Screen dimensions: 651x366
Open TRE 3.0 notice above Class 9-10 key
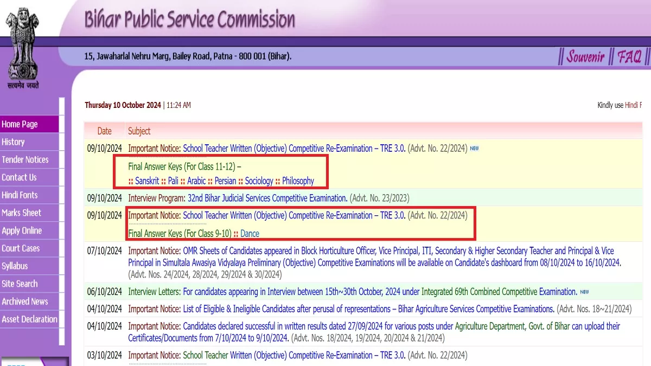pos(294,216)
